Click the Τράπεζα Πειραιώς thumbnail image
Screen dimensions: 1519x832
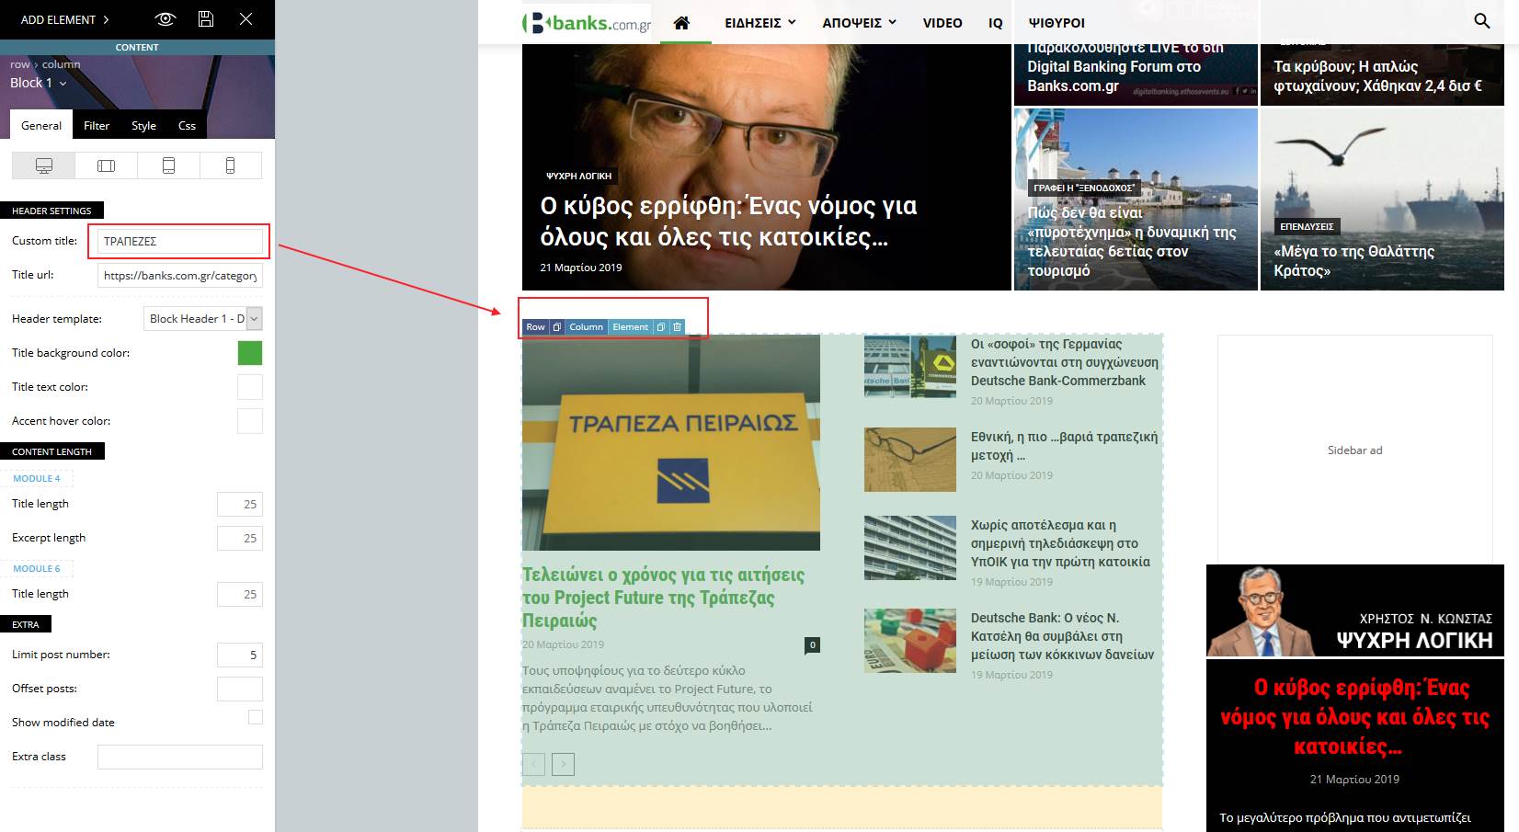tap(670, 442)
